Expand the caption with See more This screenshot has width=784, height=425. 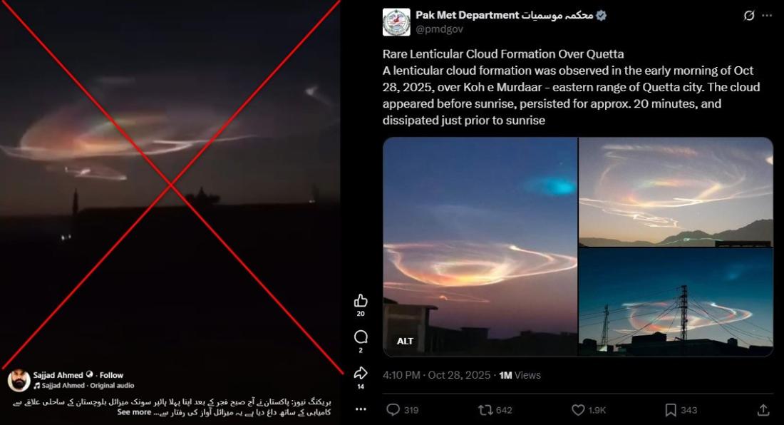point(134,412)
